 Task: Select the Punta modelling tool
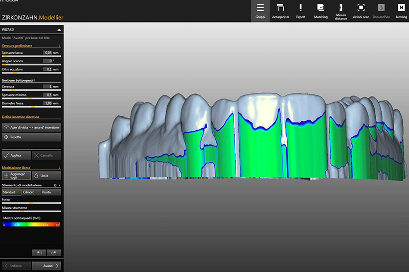(51, 192)
